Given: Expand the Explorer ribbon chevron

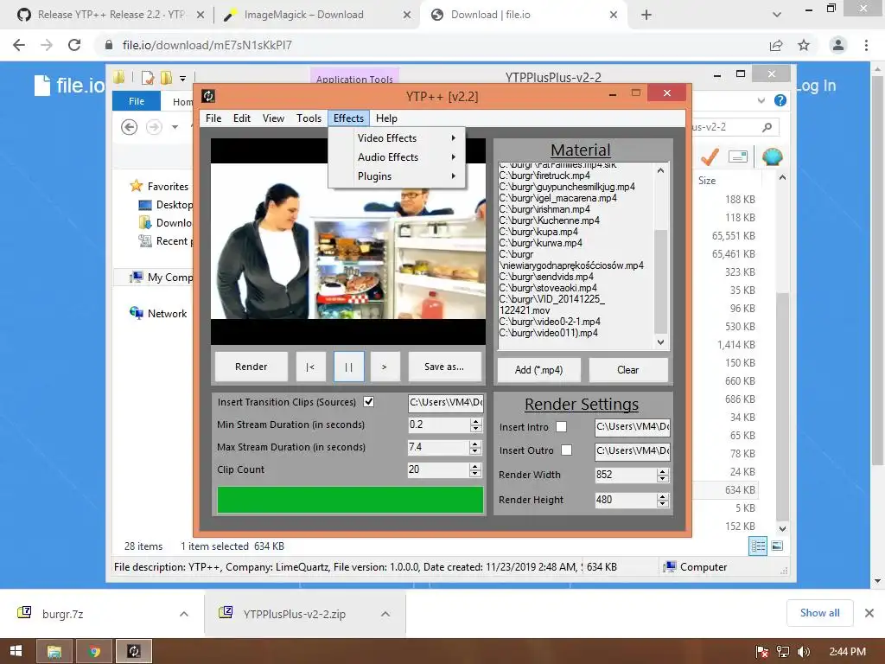Looking at the screenshot, I should coord(761,100).
